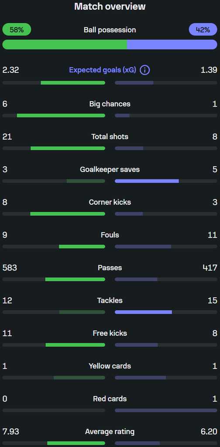This screenshot has width=220, height=447.
Task: Click the Passes stat label
Action: tap(110, 268)
